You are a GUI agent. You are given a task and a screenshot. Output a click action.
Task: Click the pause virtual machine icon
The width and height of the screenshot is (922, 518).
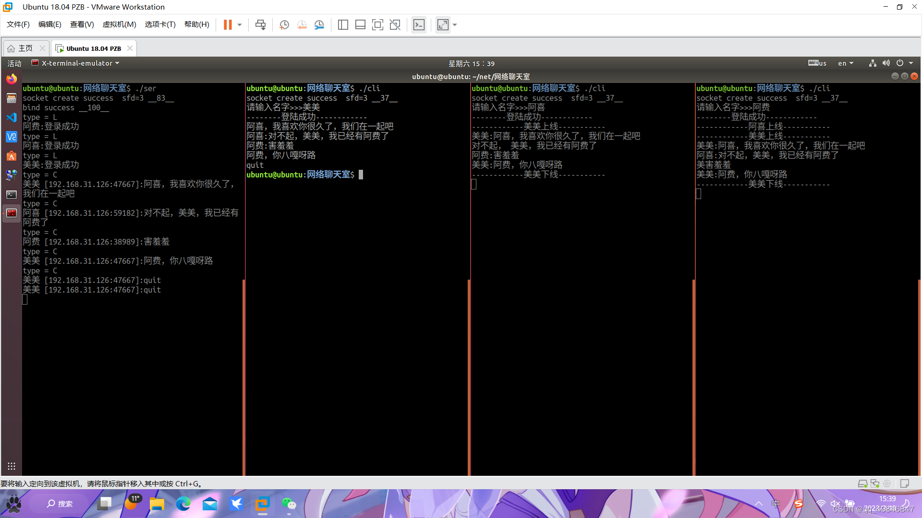(228, 24)
